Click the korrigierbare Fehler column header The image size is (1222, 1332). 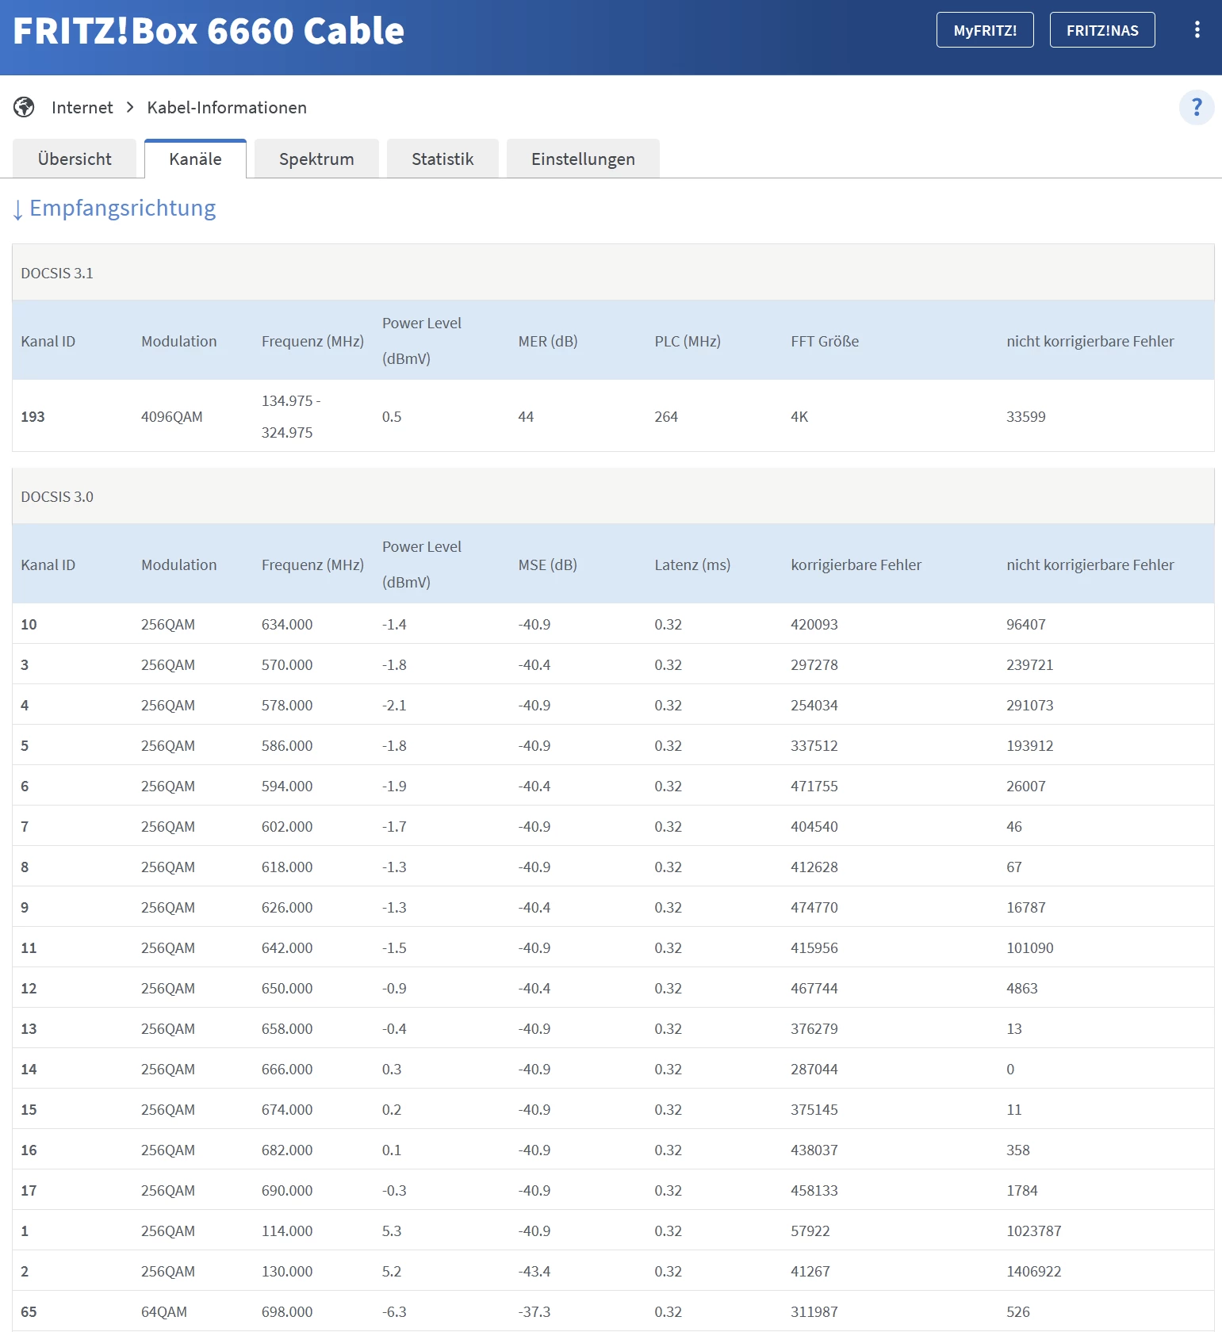point(856,565)
